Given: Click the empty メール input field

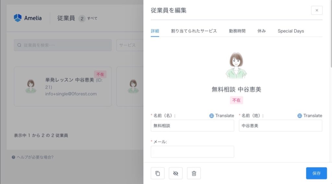Looking at the screenshot, I should coord(193,152).
